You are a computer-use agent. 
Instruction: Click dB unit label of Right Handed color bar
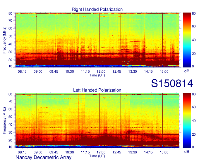(187, 71)
